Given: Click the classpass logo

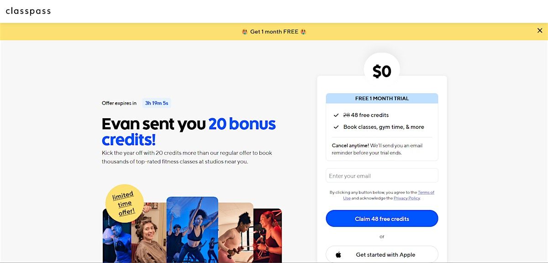Looking at the screenshot, I should click(28, 11).
